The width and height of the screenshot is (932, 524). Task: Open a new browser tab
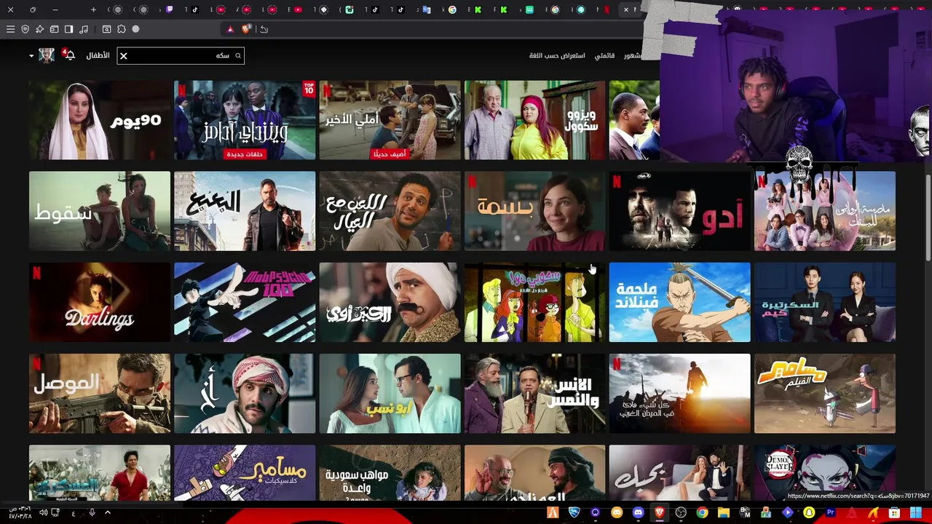tap(93, 9)
